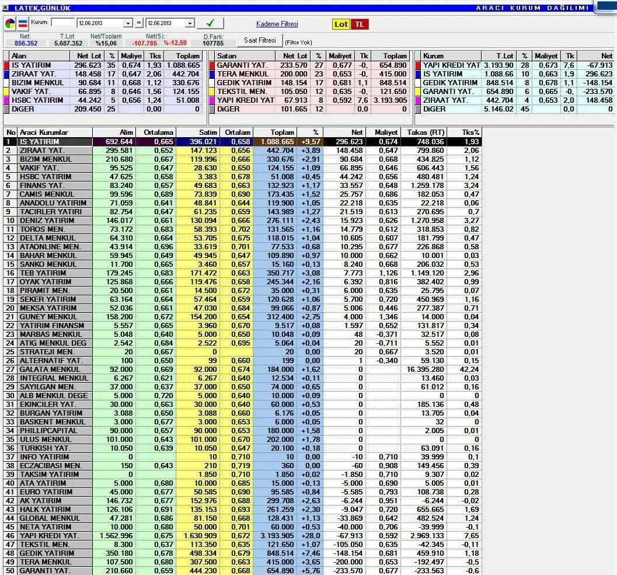Screen dimensions: 617x575
Task: Click Net value -233.570 in row 50
Action: pyautogui.click(x=348, y=571)
